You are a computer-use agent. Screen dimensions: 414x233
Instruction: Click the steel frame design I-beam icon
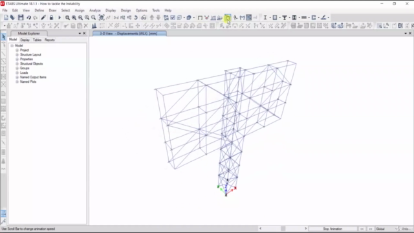tap(265, 17)
